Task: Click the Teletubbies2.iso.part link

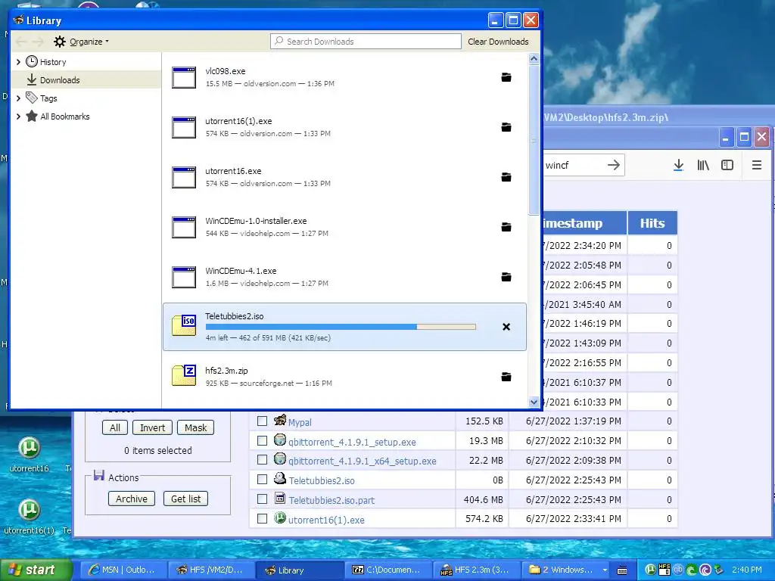Action: pos(331,501)
